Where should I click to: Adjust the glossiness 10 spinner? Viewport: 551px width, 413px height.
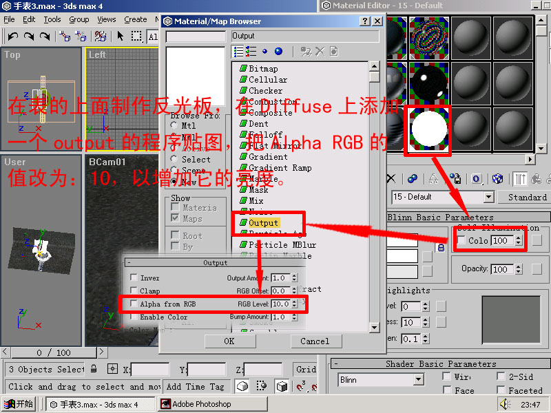coord(426,322)
